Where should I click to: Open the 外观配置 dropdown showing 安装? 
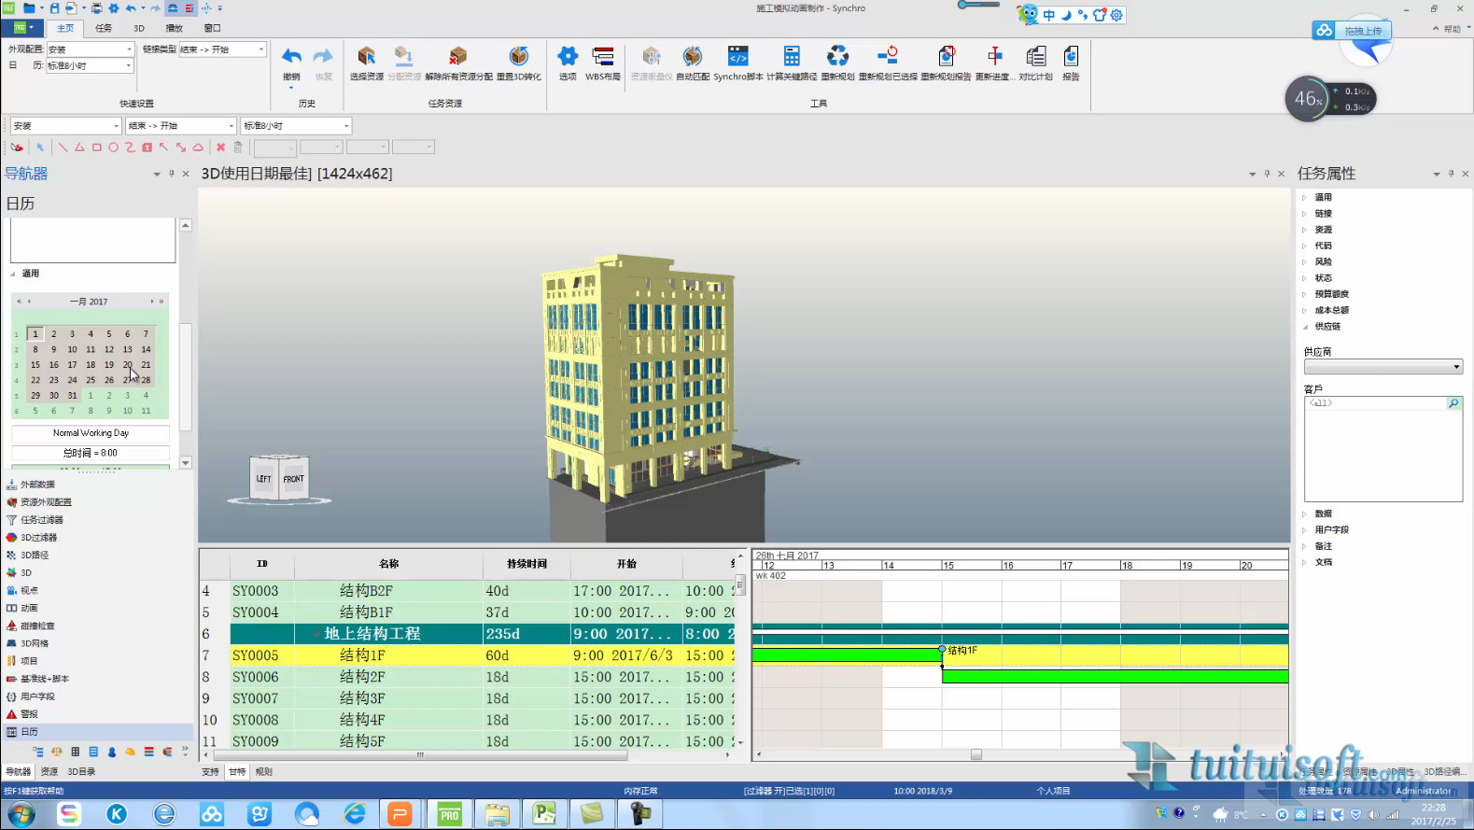[91, 49]
